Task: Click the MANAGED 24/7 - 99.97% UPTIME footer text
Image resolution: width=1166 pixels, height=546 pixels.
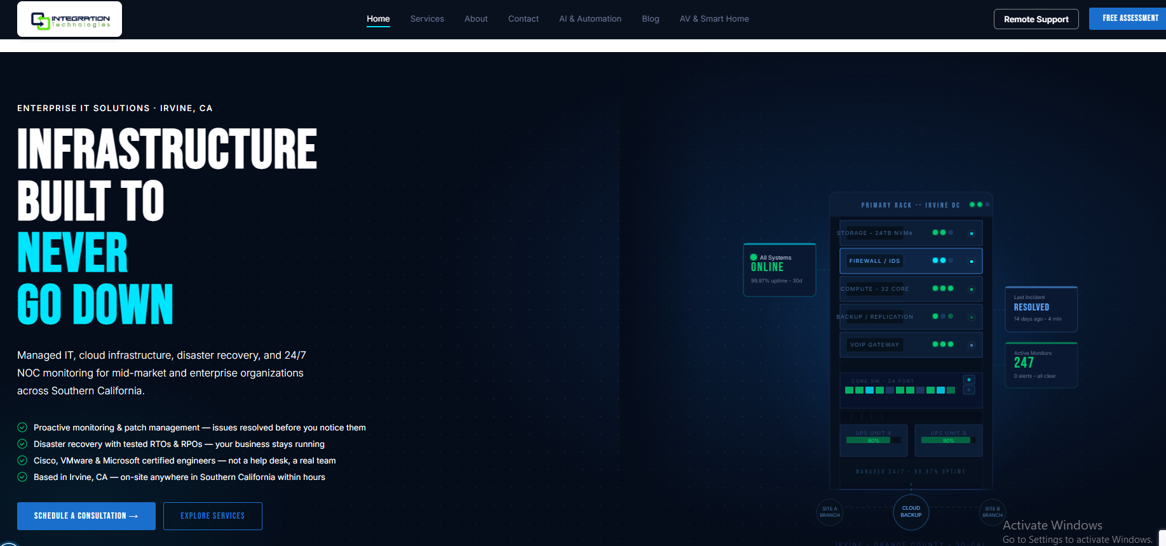Action: (911, 472)
